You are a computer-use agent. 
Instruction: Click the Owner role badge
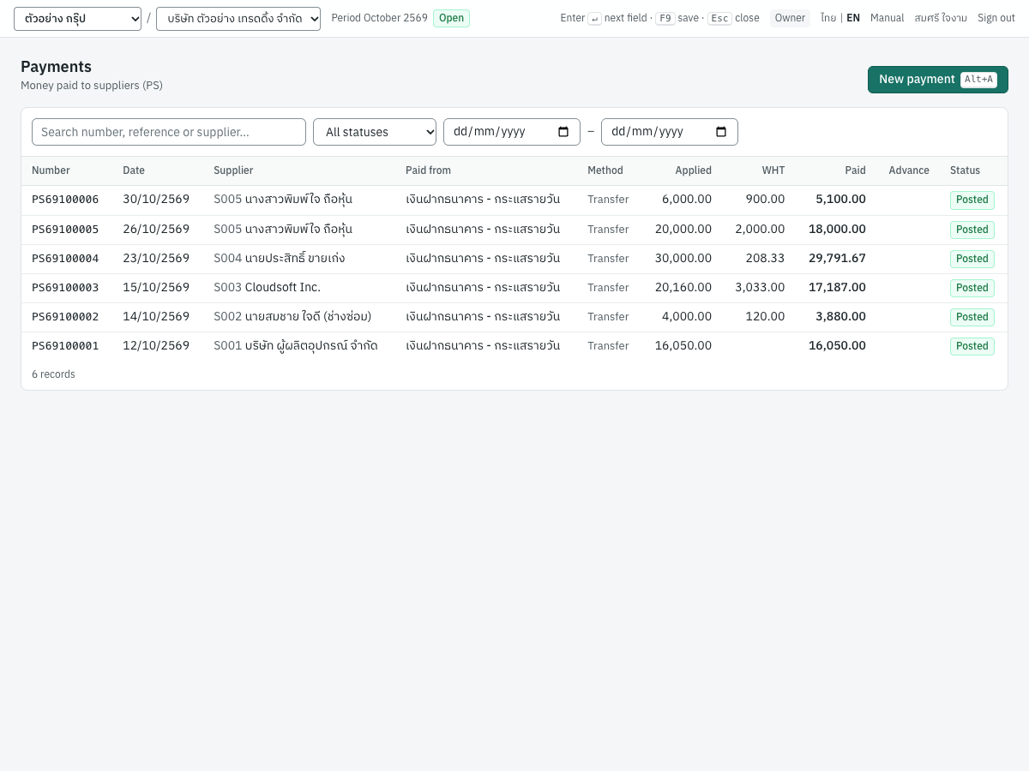tap(790, 18)
